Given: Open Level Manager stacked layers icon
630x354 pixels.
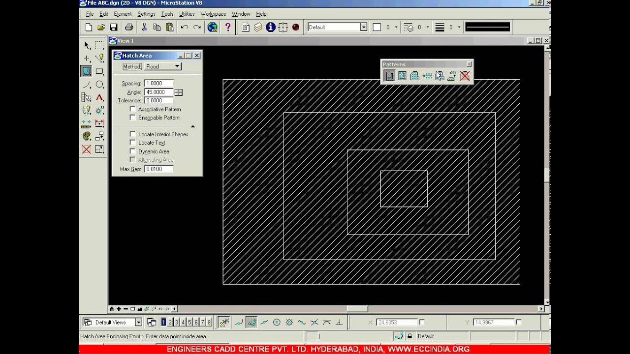Looking at the screenshot, I should pos(258,28).
